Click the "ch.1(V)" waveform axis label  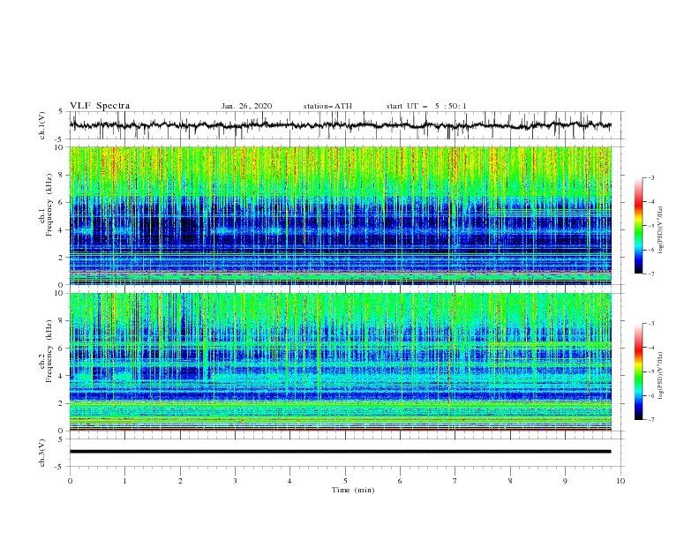click(x=42, y=125)
